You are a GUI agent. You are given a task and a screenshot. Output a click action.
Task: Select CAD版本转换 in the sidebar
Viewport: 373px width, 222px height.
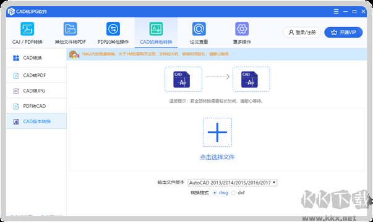[36, 121]
